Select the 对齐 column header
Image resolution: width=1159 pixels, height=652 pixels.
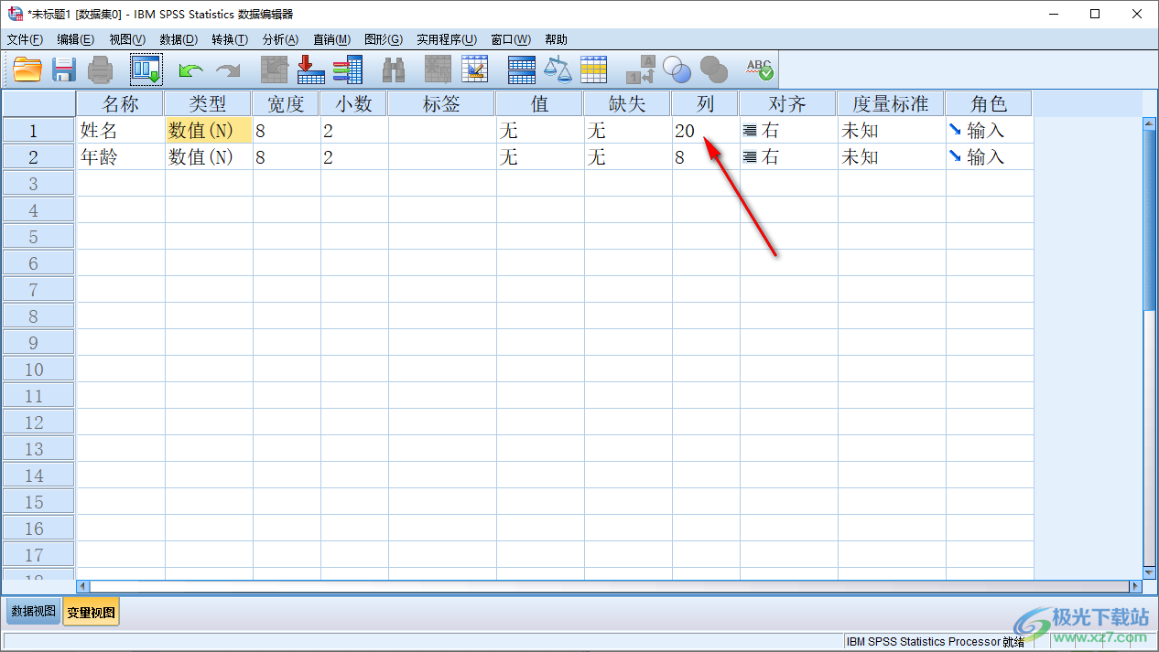pos(787,103)
